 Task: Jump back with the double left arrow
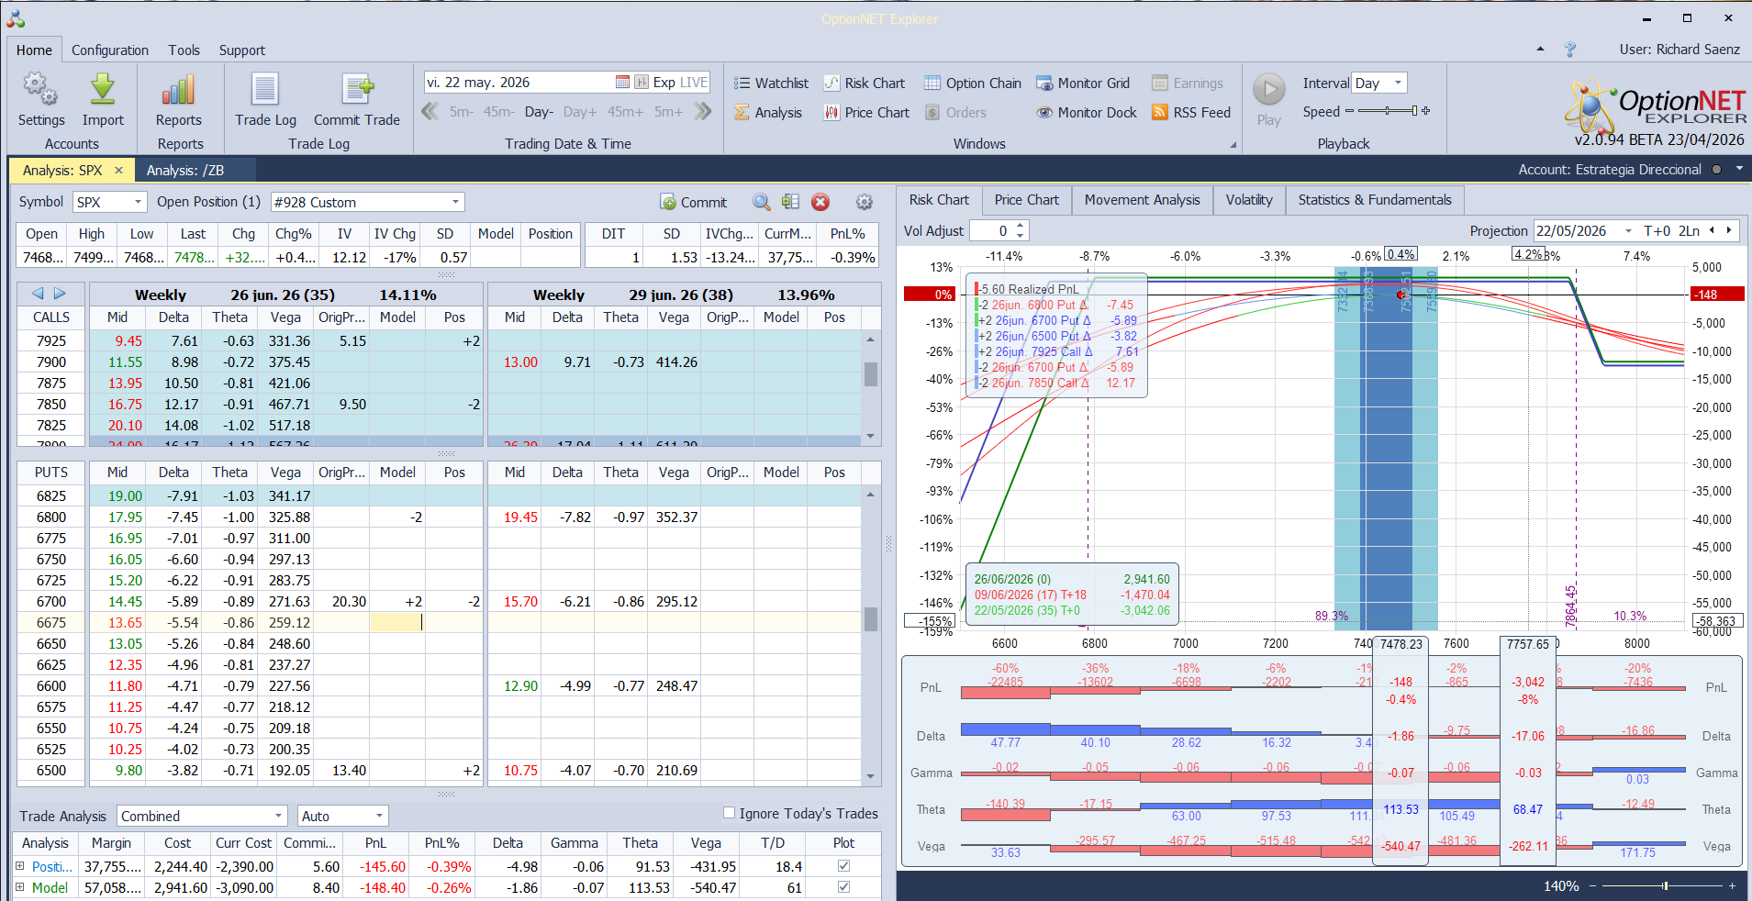(430, 112)
